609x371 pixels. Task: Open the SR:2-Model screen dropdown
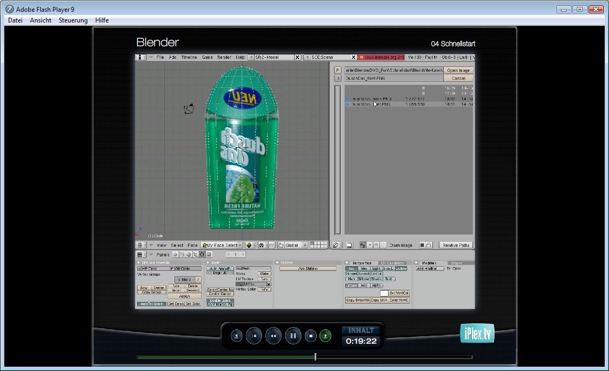click(252, 57)
